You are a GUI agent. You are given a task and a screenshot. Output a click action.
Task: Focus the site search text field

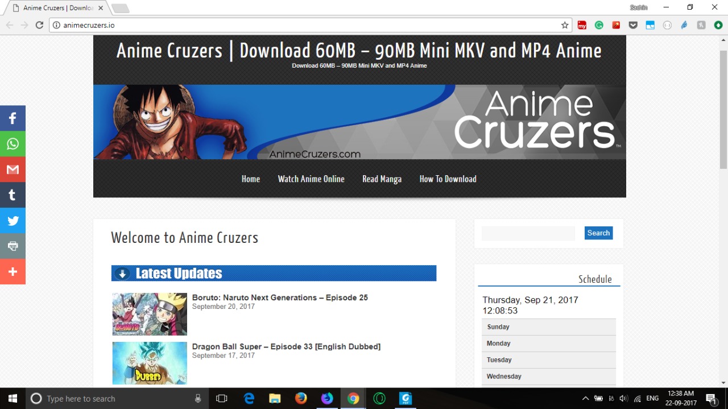(528, 233)
